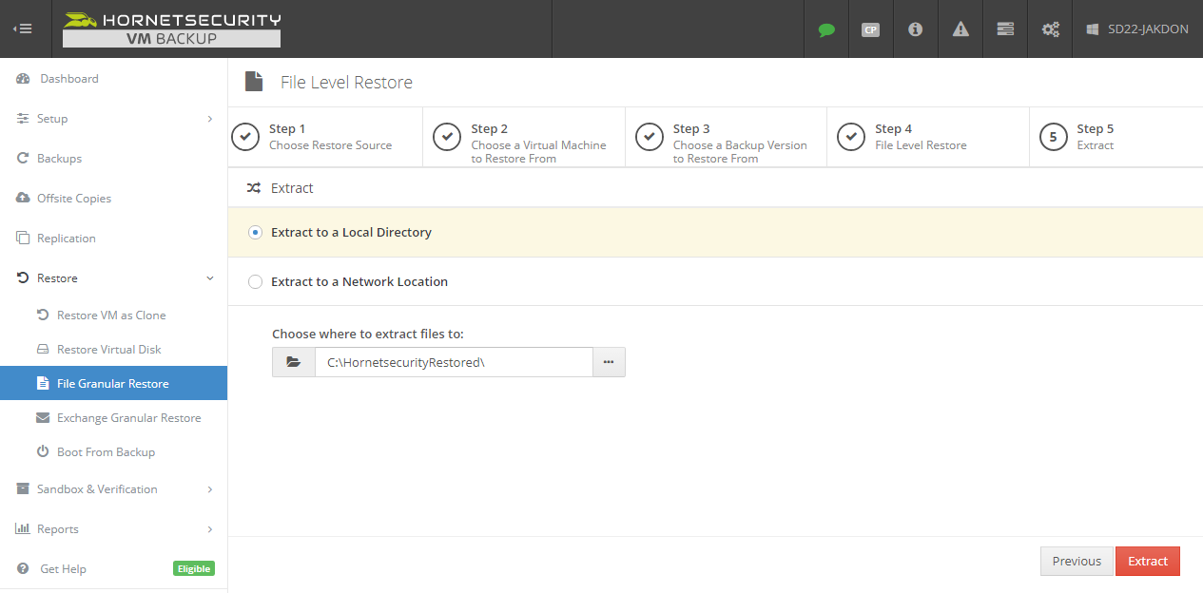
Task: Click the extract destination path field
Action: pos(454,361)
